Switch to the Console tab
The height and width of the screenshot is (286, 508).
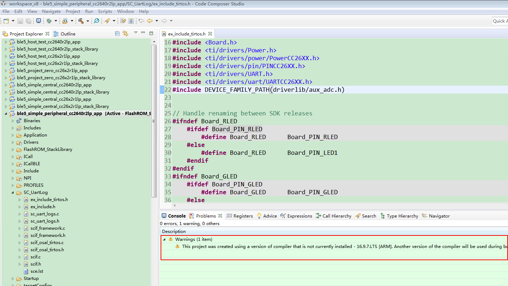(174, 216)
